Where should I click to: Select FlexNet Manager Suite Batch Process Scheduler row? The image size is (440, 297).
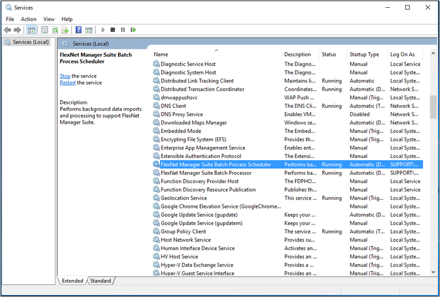(x=287, y=165)
